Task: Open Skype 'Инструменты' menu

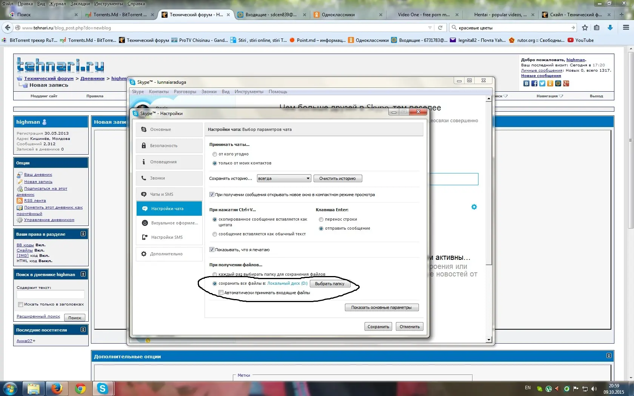Action: pos(249,92)
